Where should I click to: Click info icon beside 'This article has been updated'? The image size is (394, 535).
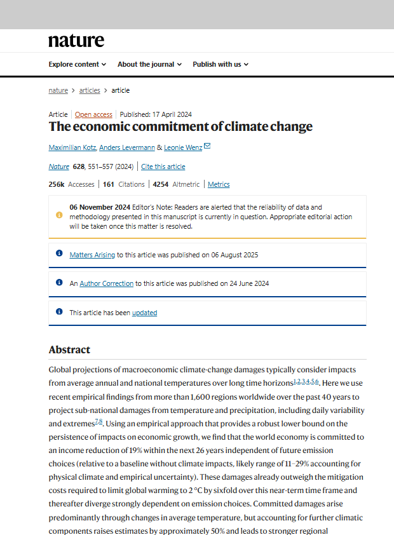[x=59, y=312]
